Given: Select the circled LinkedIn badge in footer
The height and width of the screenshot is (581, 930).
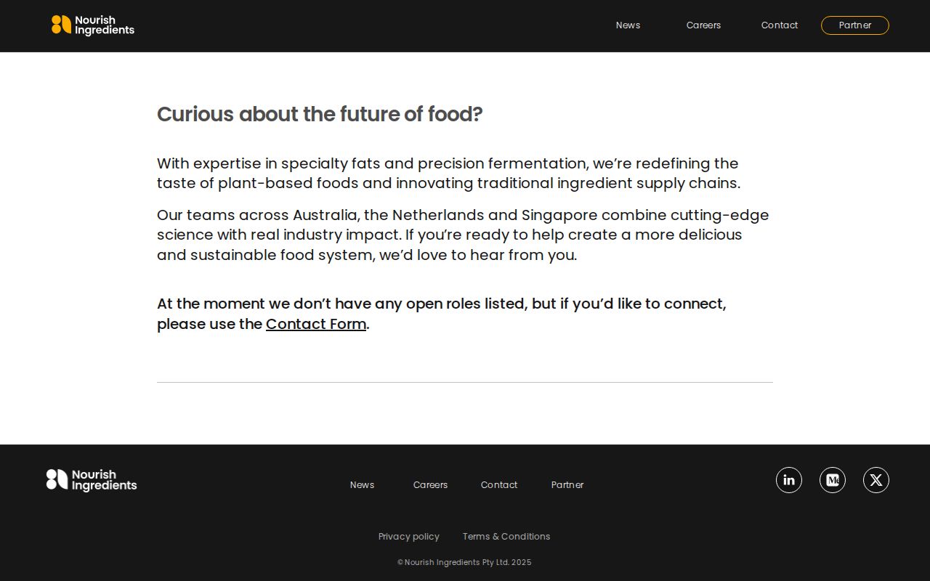Looking at the screenshot, I should coord(789,480).
